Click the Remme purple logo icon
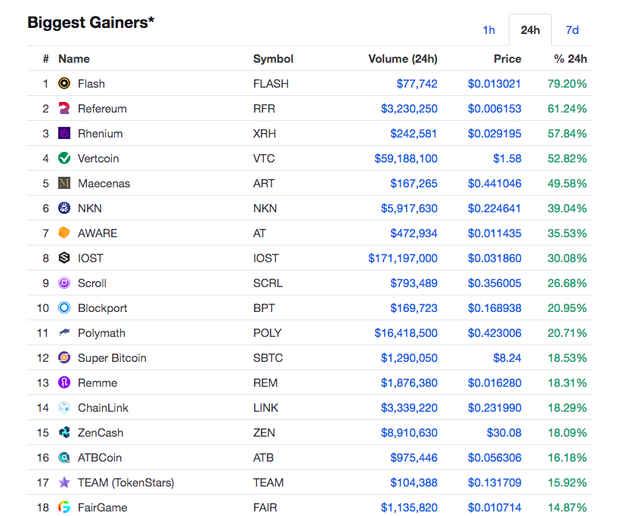Viewport: 632px width, 516px height. point(64,383)
